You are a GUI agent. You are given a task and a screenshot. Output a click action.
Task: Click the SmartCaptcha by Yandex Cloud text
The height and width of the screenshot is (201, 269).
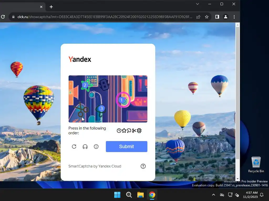(x=95, y=166)
